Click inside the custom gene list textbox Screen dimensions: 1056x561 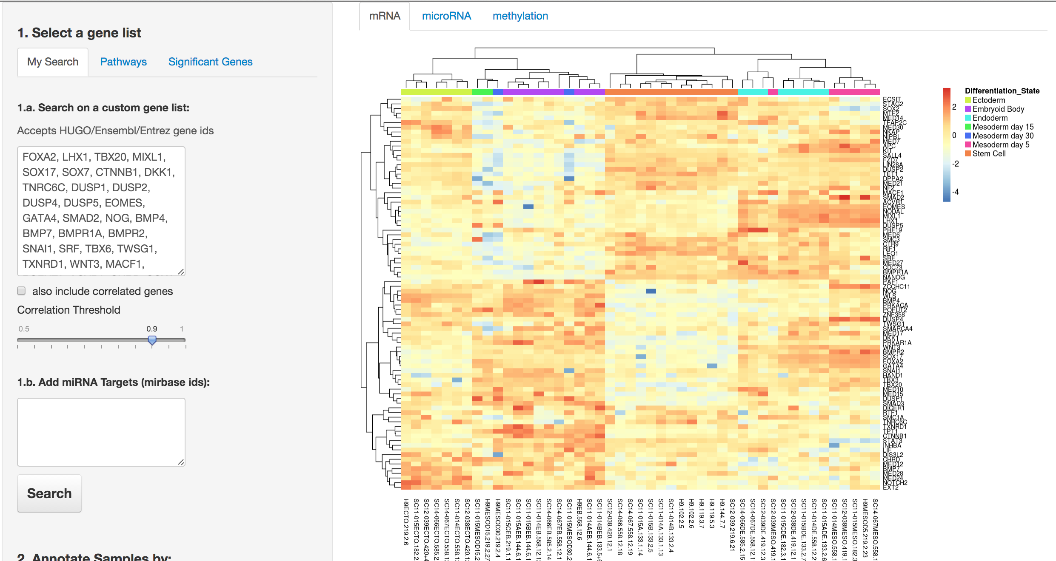coord(101,211)
